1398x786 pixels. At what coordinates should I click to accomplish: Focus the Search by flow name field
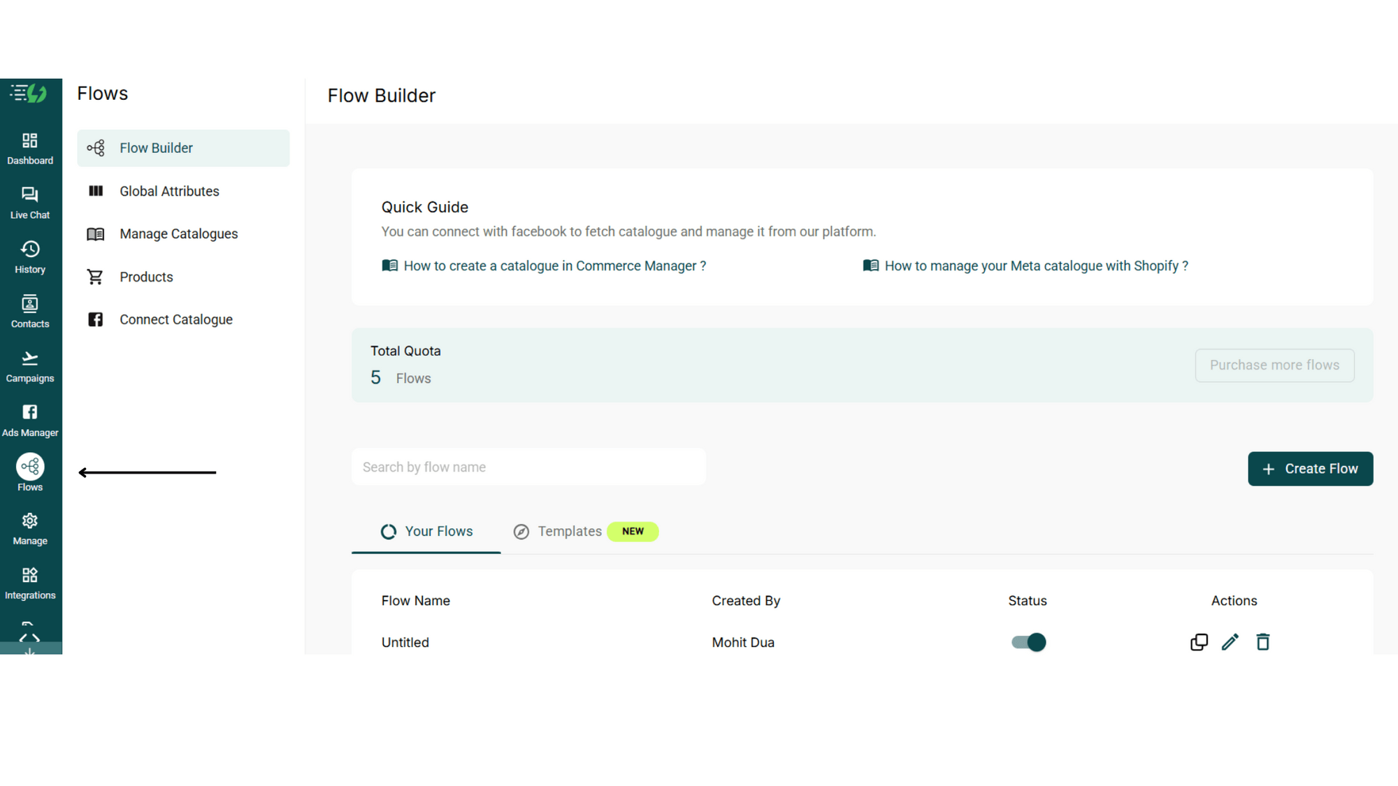pos(528,467)
